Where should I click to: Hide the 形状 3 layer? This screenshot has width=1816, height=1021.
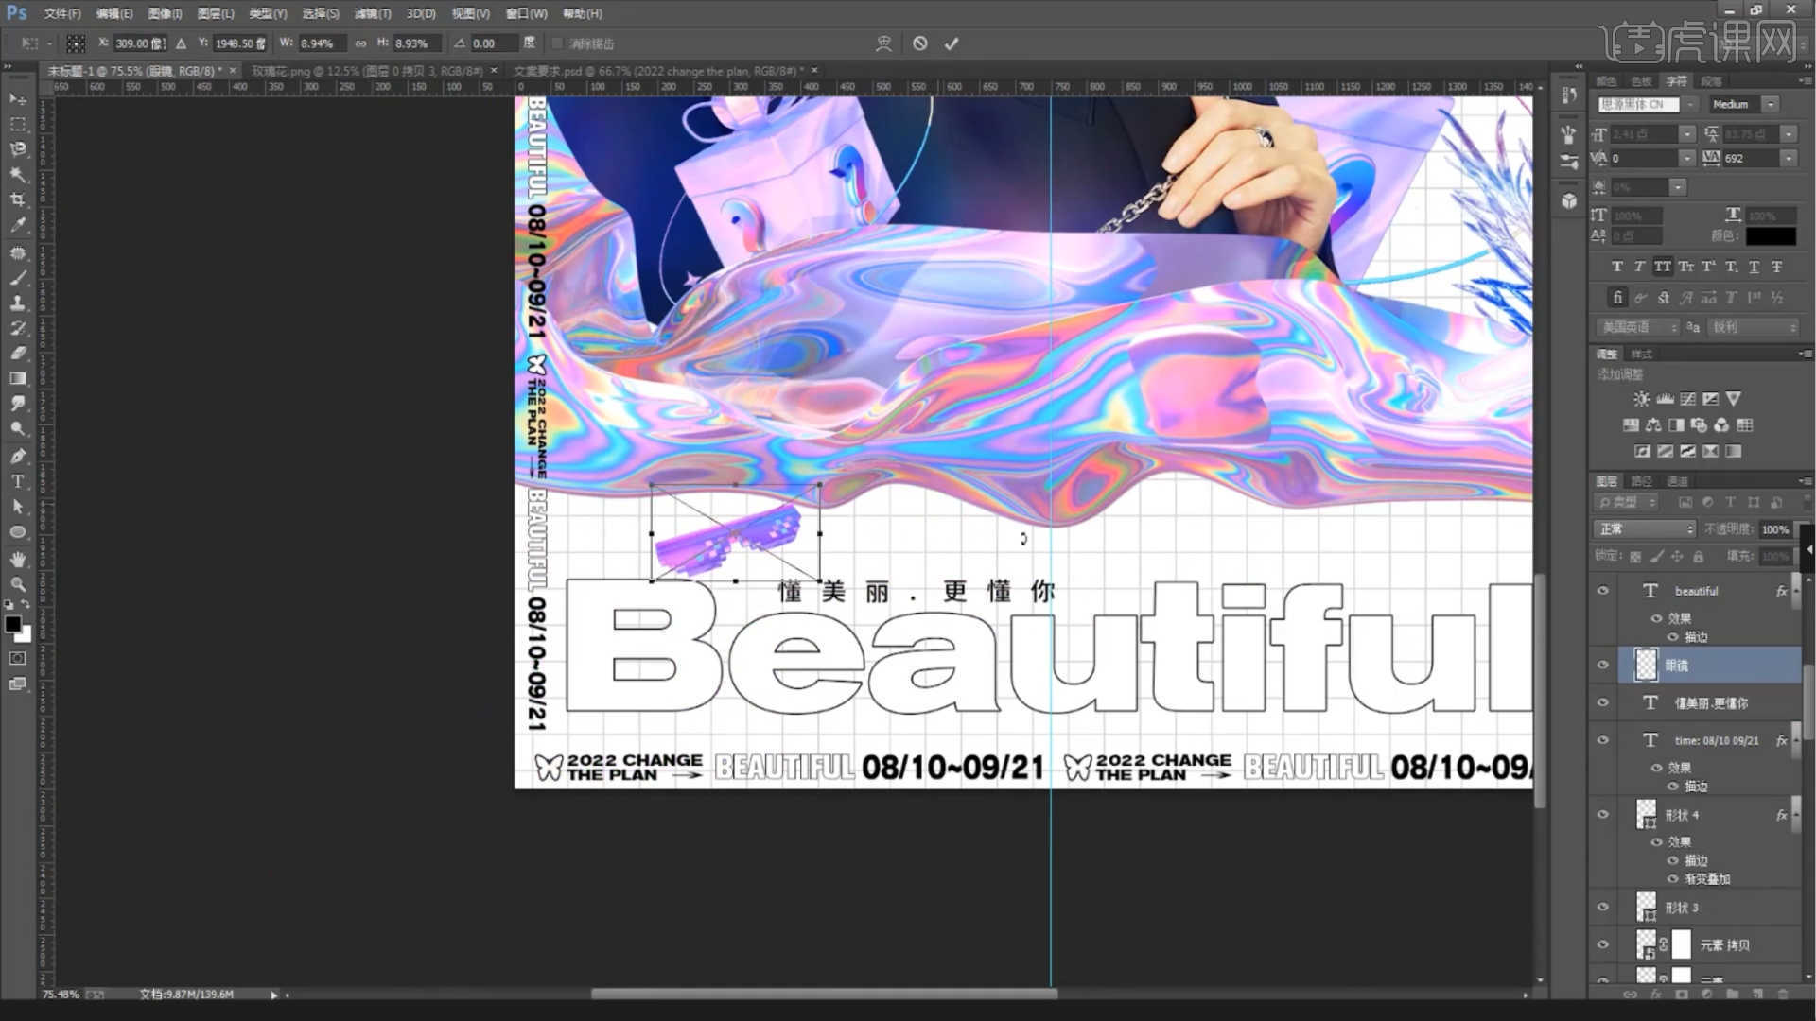pyautogui.click(x=1602, y=907)
